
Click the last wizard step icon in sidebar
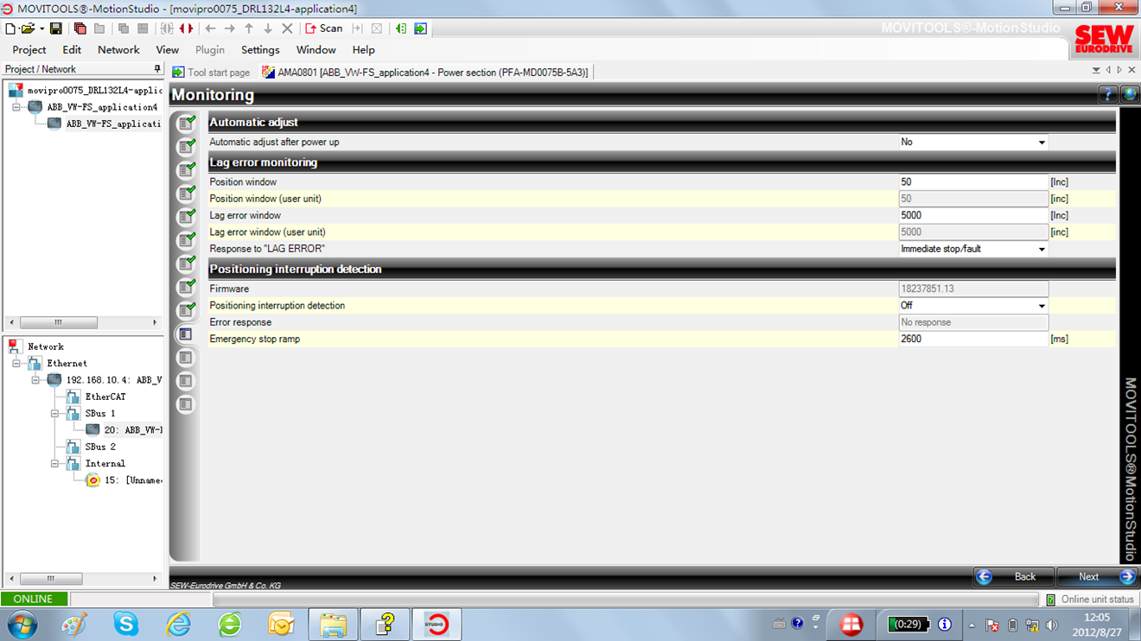tap(185, 404)
